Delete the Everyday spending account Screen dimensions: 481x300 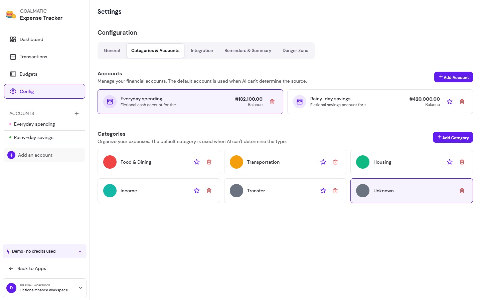click(272, 102)
